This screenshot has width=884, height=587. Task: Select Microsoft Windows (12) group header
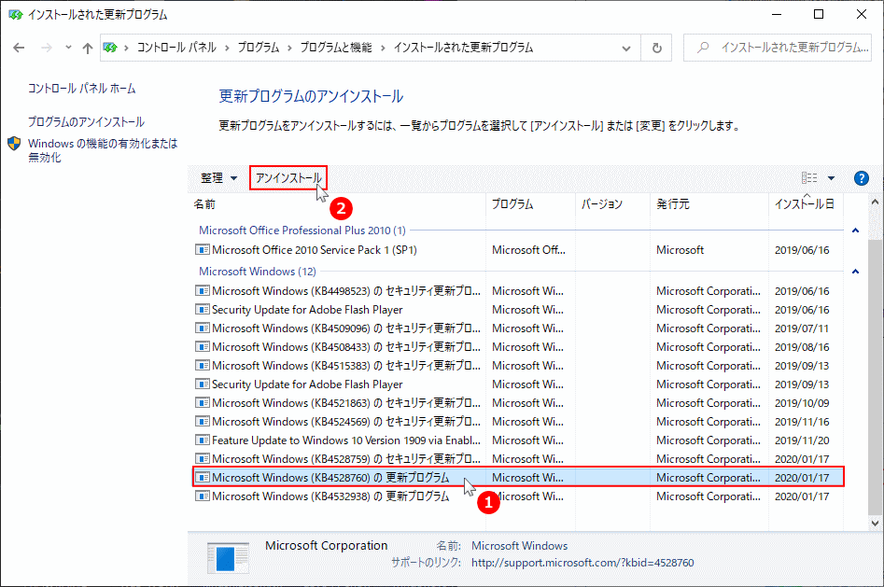click(x=257, y=272)
